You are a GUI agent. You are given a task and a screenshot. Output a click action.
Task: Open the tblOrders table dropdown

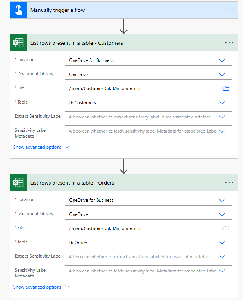222,243
